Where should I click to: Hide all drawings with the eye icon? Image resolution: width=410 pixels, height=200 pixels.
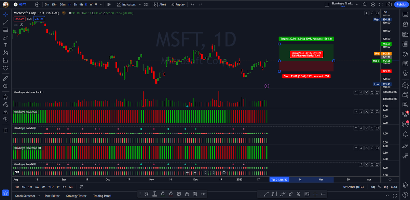pyautogui.click(x=5, y=119)
